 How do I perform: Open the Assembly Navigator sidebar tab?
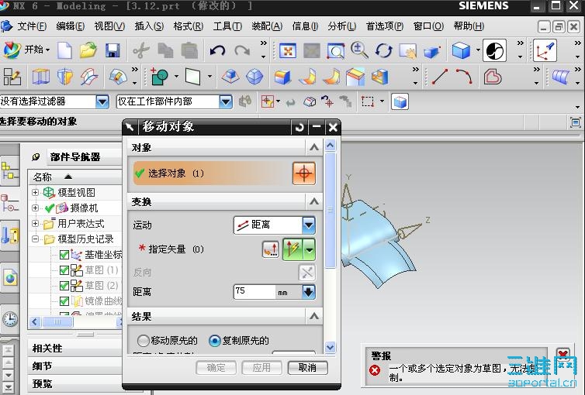click(x=10, y=173)
